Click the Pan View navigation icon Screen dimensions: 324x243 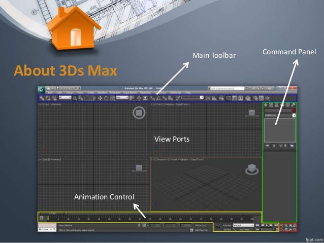(x=286, y=229)
